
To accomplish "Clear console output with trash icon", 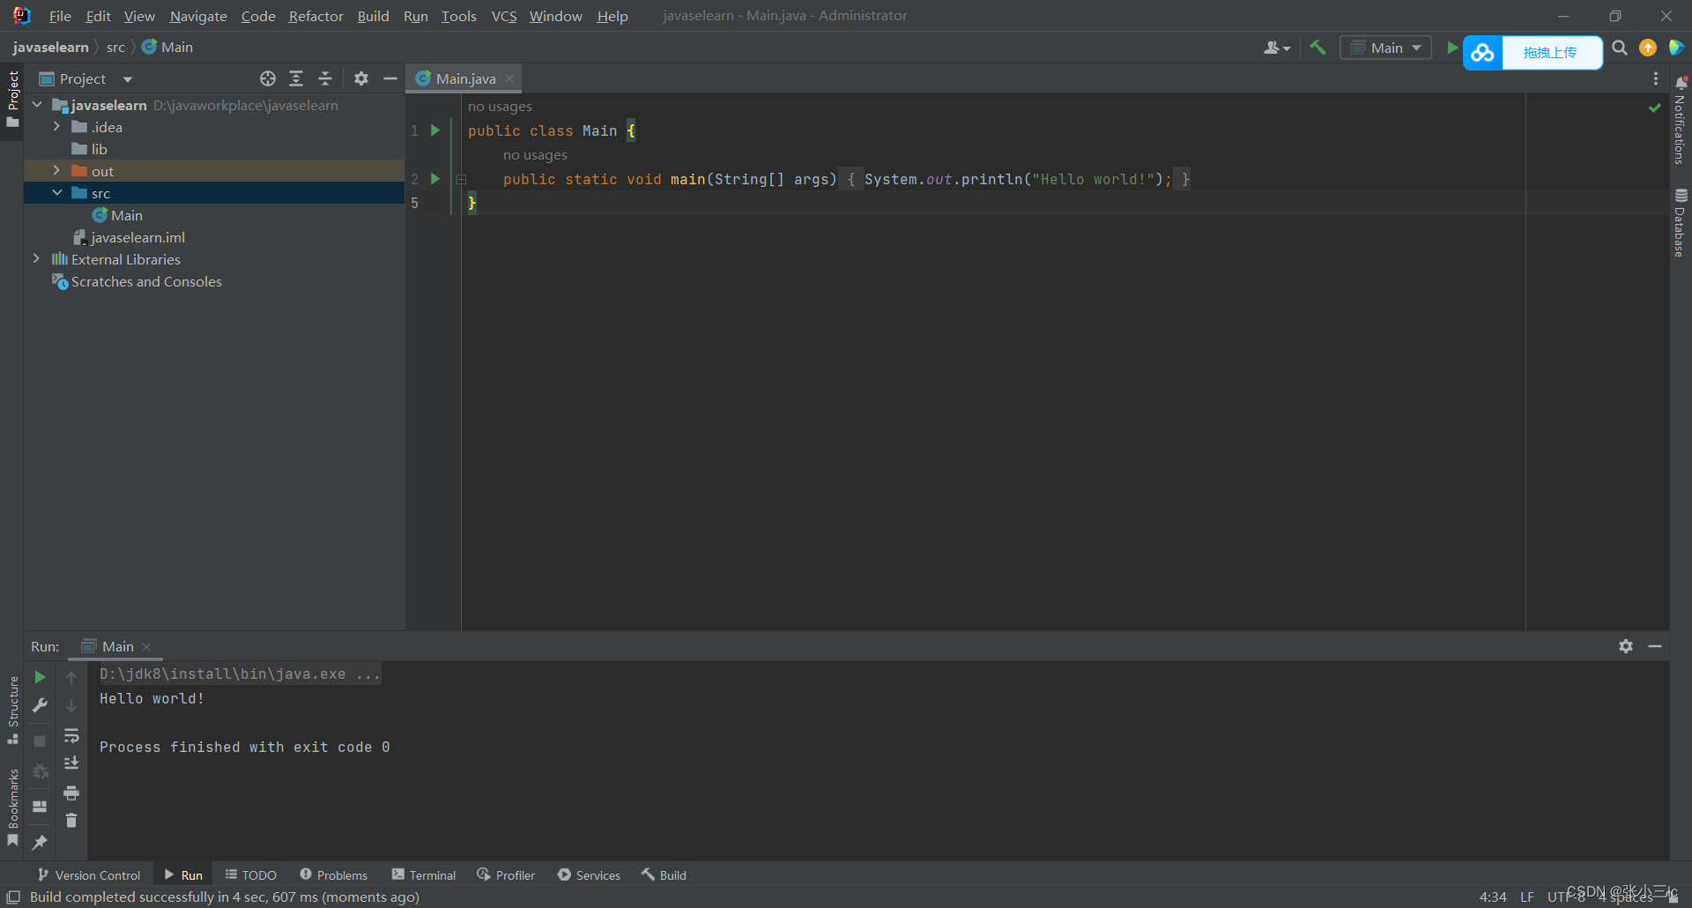I will coord(71,821).
